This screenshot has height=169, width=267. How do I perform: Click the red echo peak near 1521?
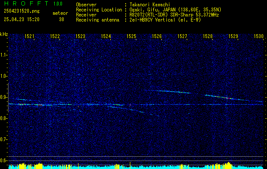click(40, 105)
